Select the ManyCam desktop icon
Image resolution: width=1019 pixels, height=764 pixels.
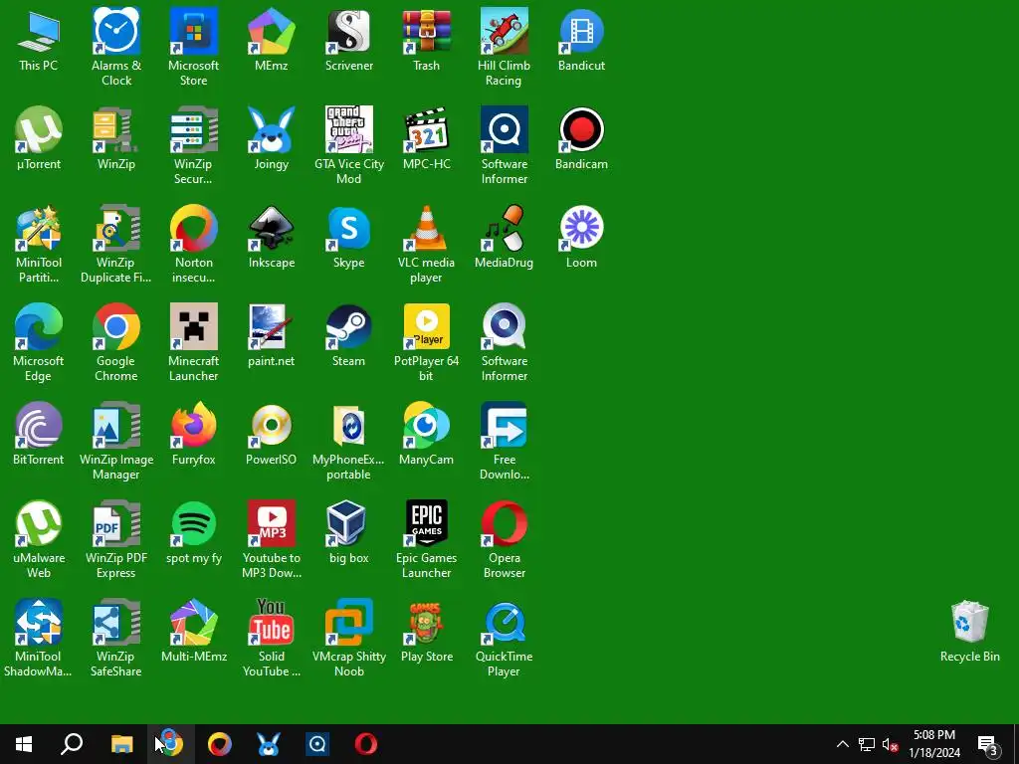(x=426, y=434)
